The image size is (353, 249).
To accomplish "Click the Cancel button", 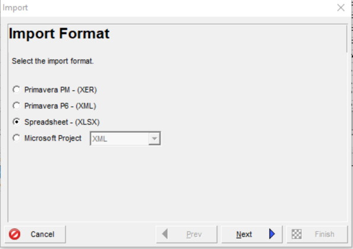I will 35,234.
